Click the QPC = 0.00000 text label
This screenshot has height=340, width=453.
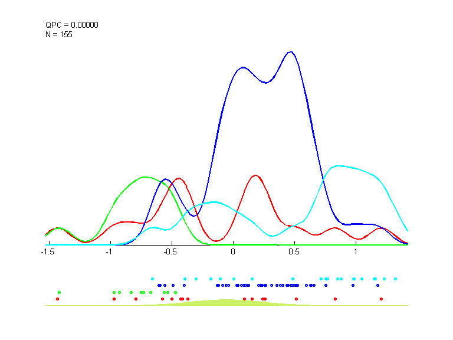(72, 25)
